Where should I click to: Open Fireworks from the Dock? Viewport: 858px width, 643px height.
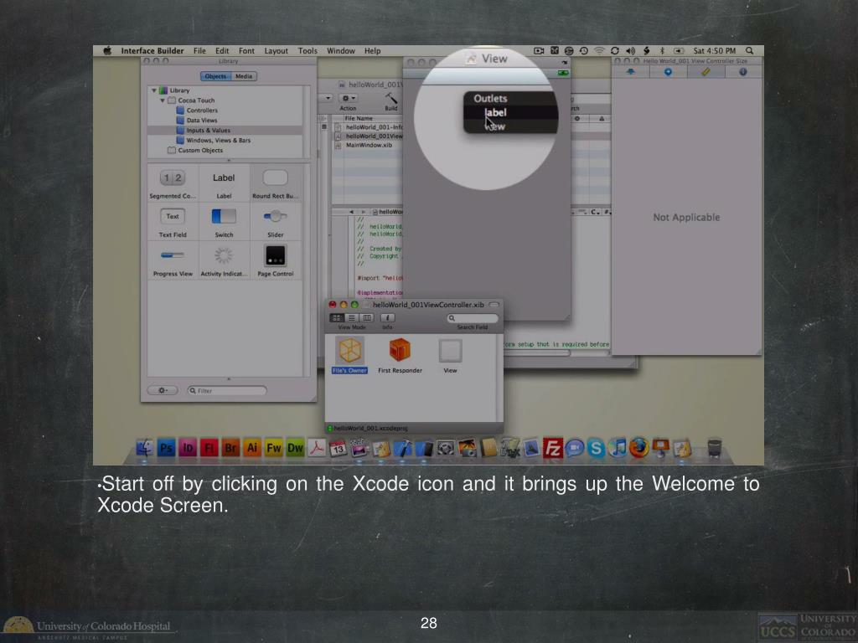[x=274, y=449]
